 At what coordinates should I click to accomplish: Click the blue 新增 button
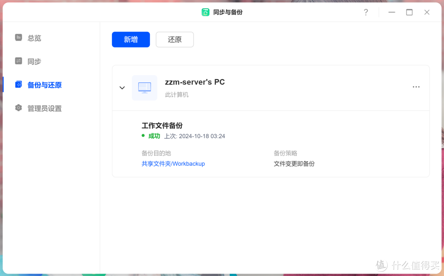(x=131, y=39)
